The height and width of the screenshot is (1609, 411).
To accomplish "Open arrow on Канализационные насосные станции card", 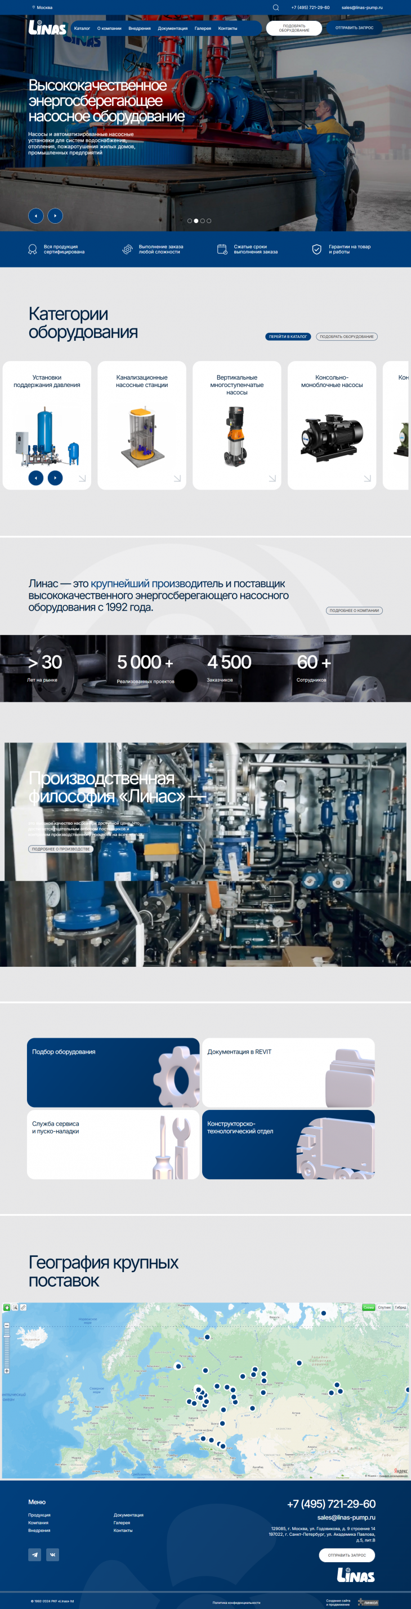I will coord(177,478).
